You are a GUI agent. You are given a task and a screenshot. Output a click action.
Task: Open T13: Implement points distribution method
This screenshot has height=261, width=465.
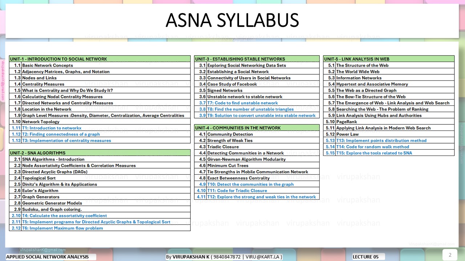pyautogui.click(x=389, y=140)
